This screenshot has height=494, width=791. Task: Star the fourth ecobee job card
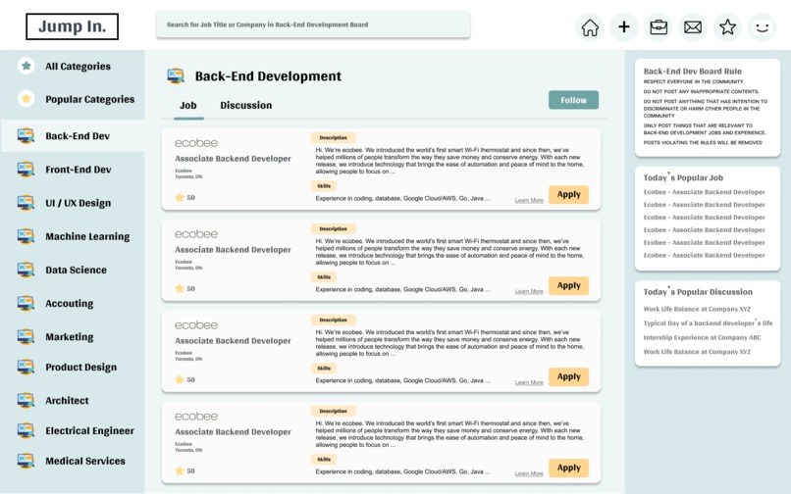179,470
